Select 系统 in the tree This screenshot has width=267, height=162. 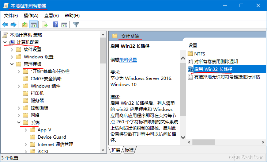35,123
